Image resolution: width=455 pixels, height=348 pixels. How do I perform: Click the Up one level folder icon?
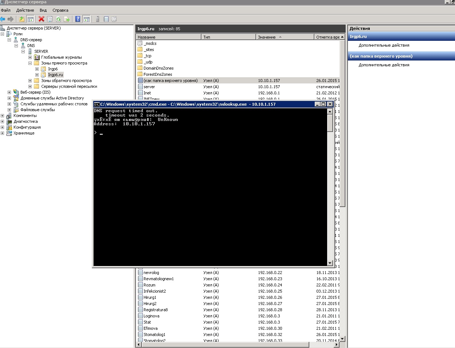coord(22,19)
